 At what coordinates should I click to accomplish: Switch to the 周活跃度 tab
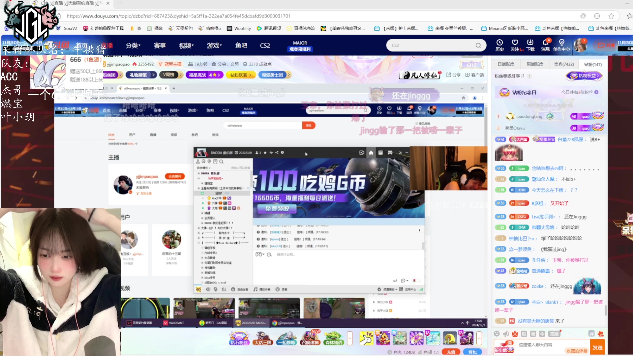pyautogui.click(x=535, y=64)
